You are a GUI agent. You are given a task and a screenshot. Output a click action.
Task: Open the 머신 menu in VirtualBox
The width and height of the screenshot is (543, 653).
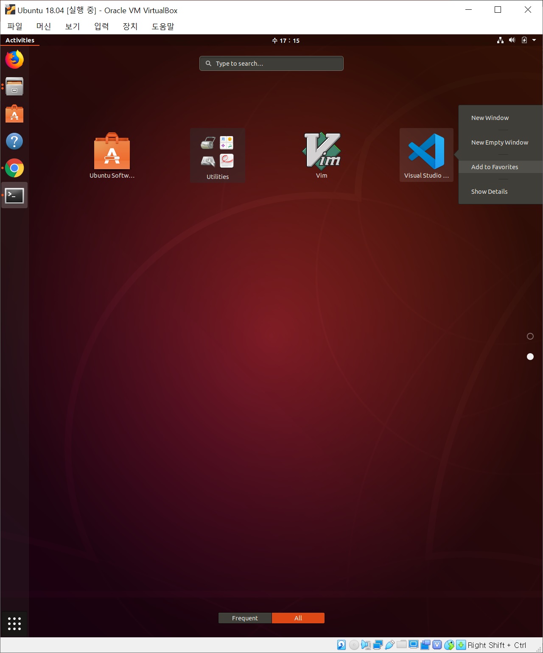tap(44, 26)
